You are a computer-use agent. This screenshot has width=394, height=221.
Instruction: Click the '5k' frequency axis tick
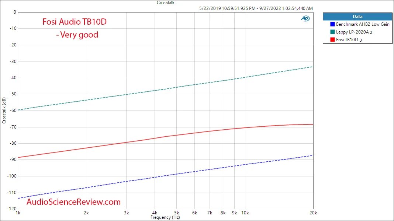pyautogui.click(x=176, y=213)
